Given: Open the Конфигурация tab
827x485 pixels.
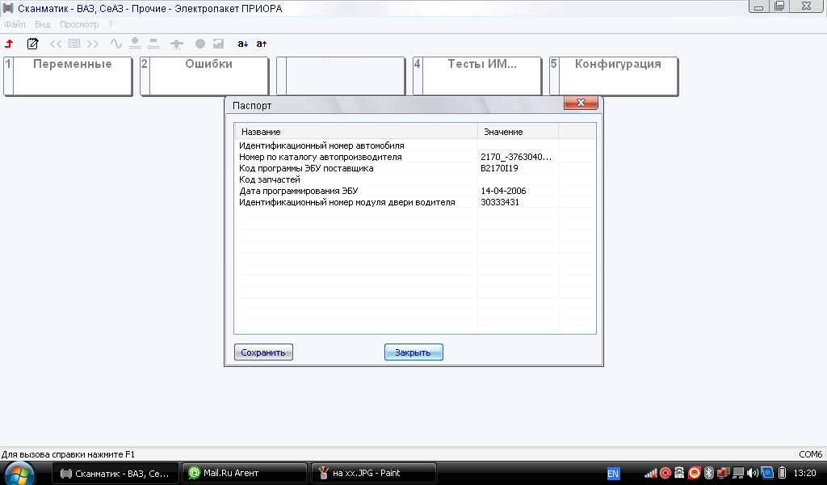Looking at the screenshot, I should 614,77.
